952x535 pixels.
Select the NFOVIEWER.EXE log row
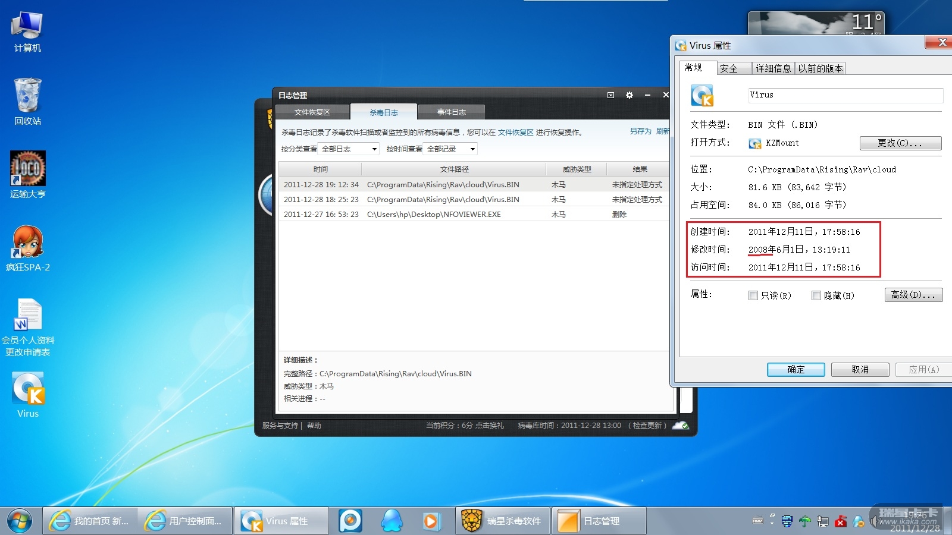(474, 215)
